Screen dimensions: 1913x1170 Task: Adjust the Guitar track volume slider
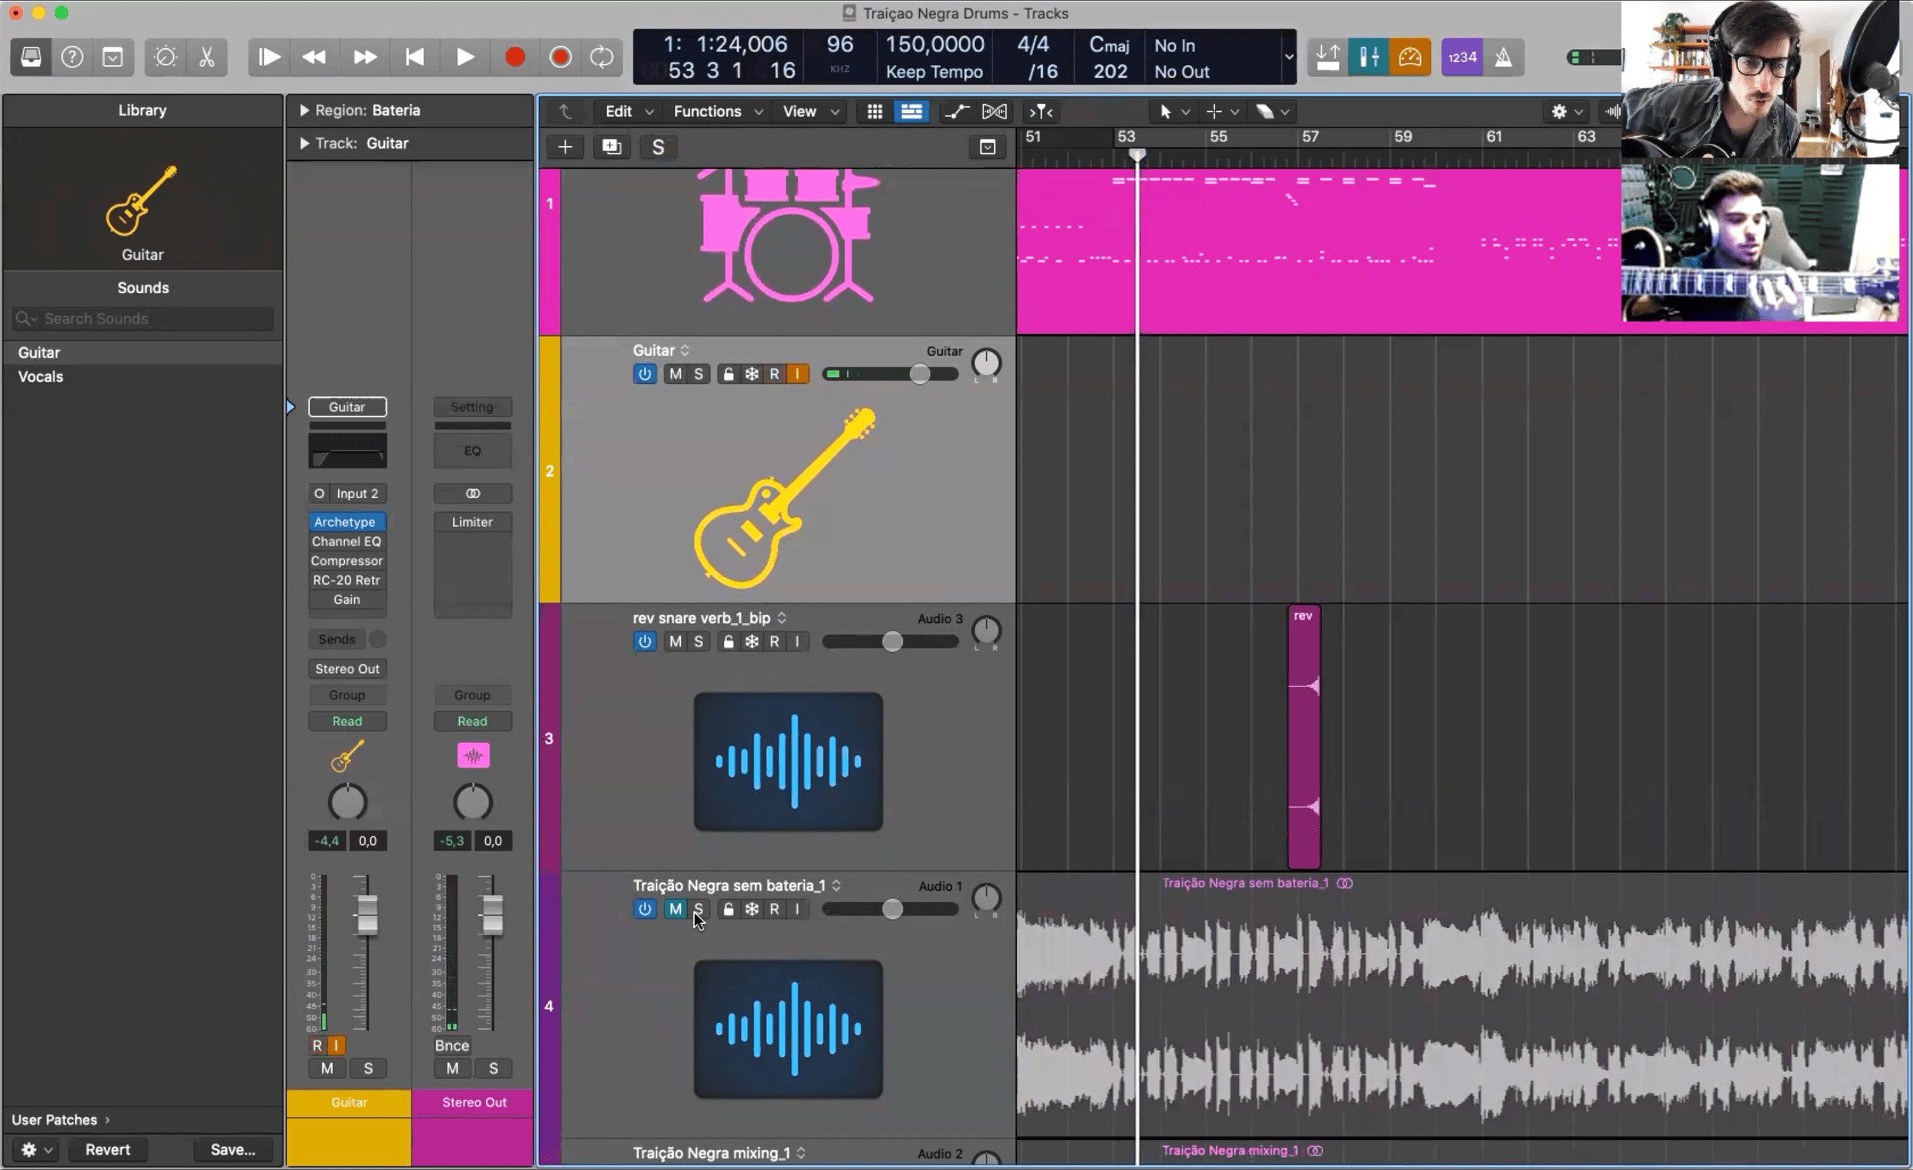point(919,374)
